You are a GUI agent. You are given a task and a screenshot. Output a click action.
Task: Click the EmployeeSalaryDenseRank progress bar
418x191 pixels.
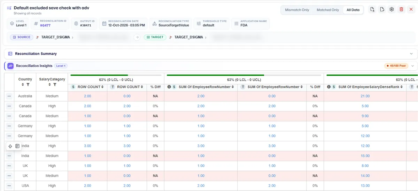(372, 75)
